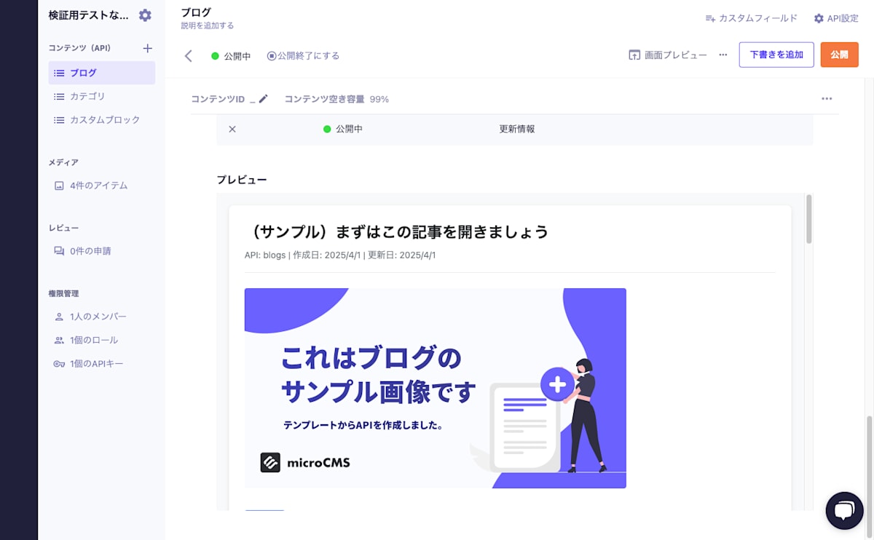
Task: Edit content ID with pencil icon
Action: [x=264, y=99]
